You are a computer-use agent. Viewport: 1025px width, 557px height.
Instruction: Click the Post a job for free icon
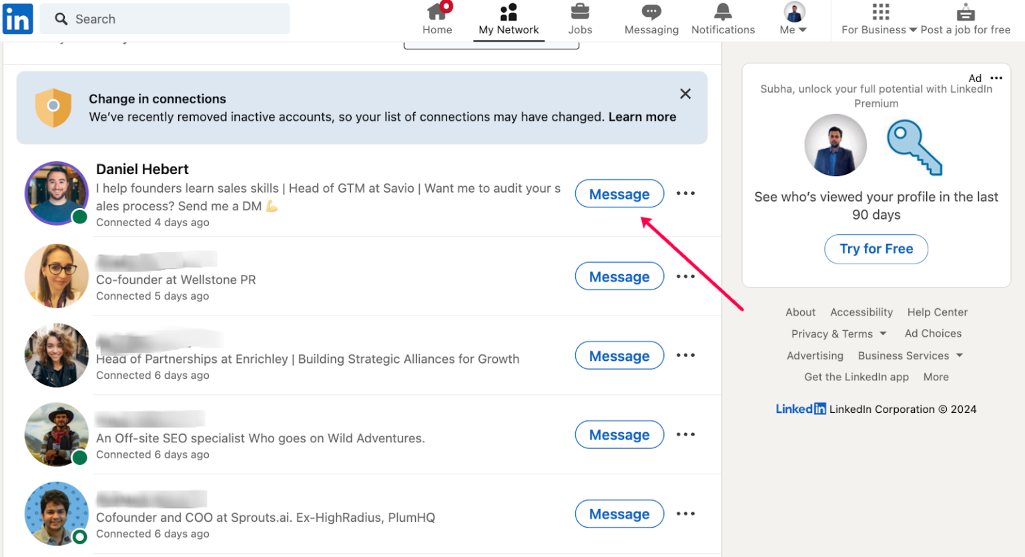[966, 11]
